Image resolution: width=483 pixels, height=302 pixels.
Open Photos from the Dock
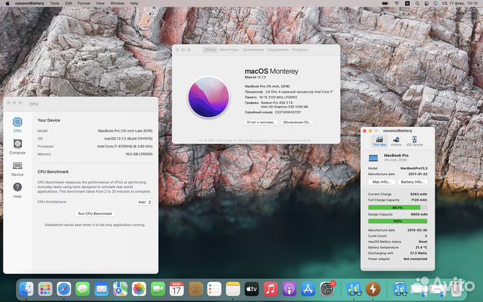click(x=139, y=289)
